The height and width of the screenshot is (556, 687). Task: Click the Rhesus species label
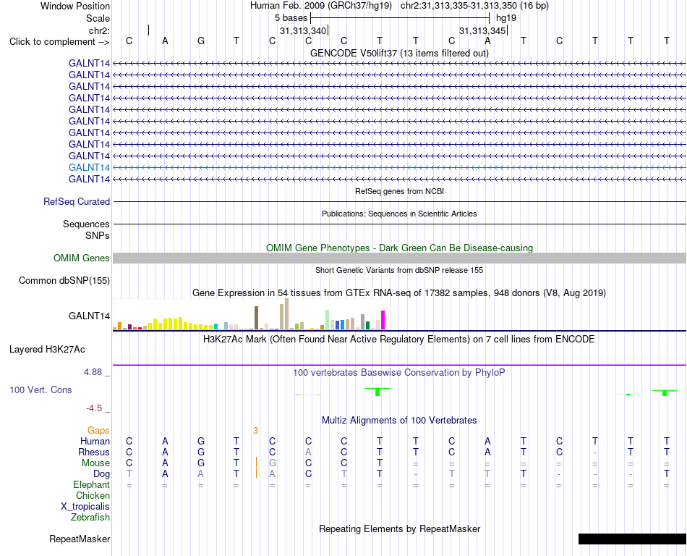tap(94, 452)
